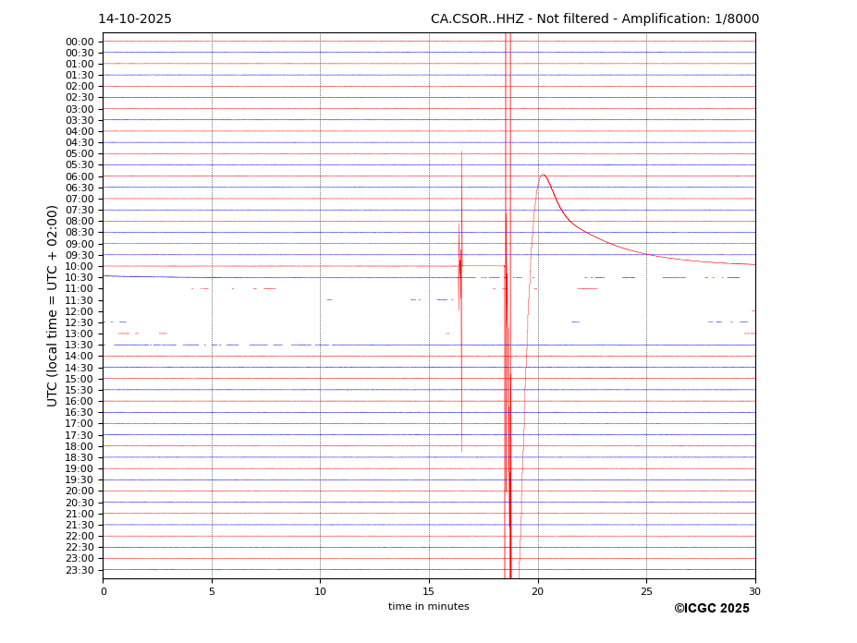
Task: Click the x-axis tick labeled 10
Action: coord(320,591)
